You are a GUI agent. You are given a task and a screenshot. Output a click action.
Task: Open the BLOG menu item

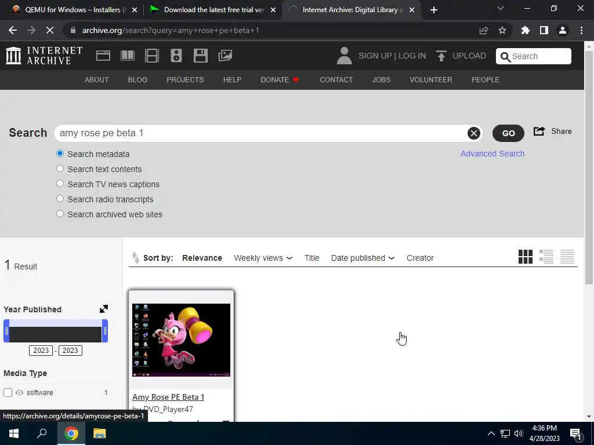tap(137, 80)
